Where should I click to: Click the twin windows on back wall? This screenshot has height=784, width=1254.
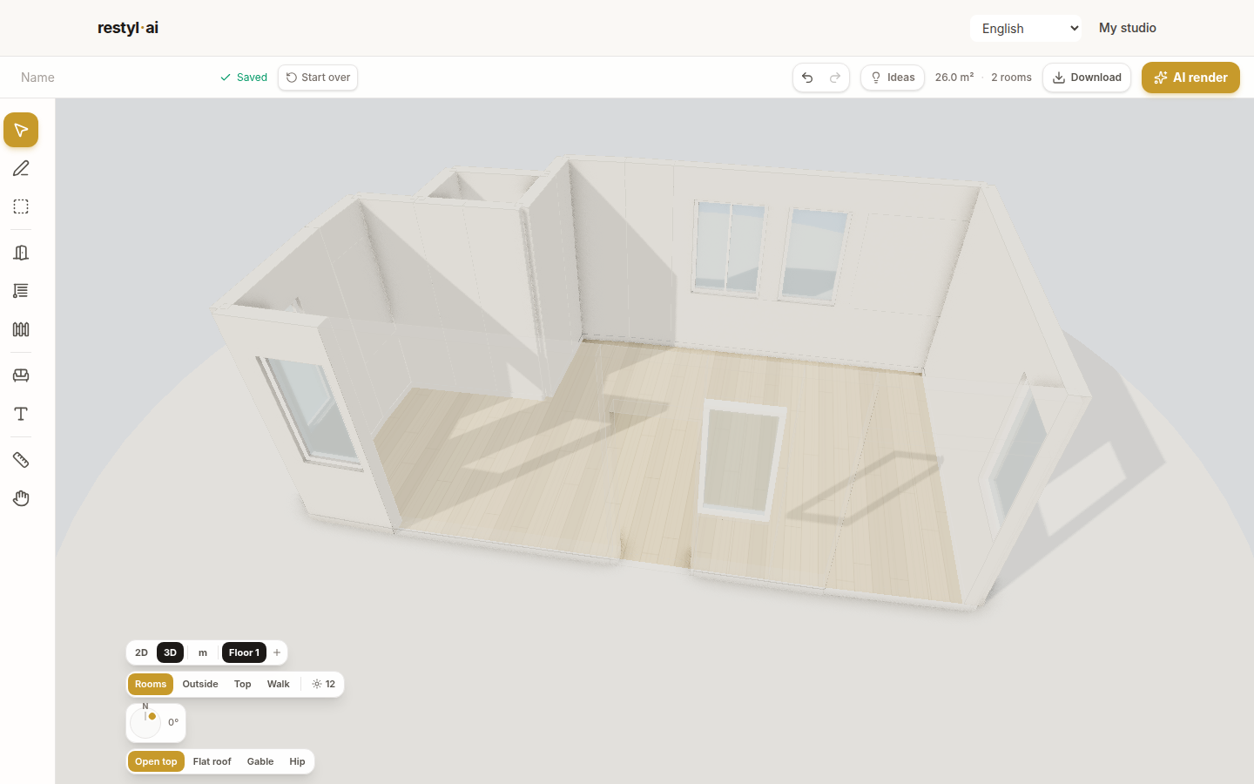click(x=772, y=251)
